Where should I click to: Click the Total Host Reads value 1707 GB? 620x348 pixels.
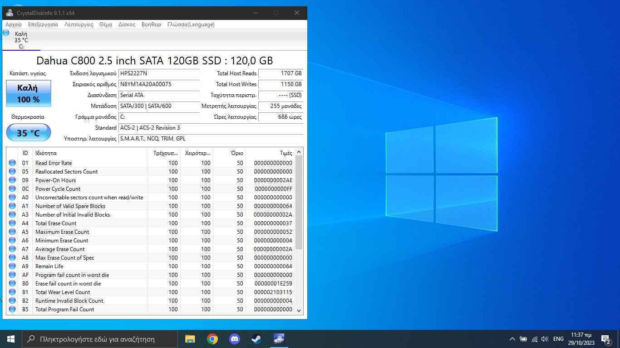point(280,73)
